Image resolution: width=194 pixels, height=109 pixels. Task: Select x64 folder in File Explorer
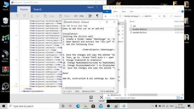pos(134,26)
